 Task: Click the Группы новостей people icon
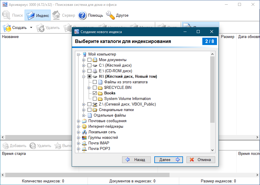84,138
